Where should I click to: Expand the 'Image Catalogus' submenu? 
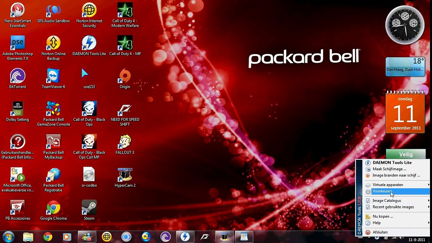click(397, 201)
